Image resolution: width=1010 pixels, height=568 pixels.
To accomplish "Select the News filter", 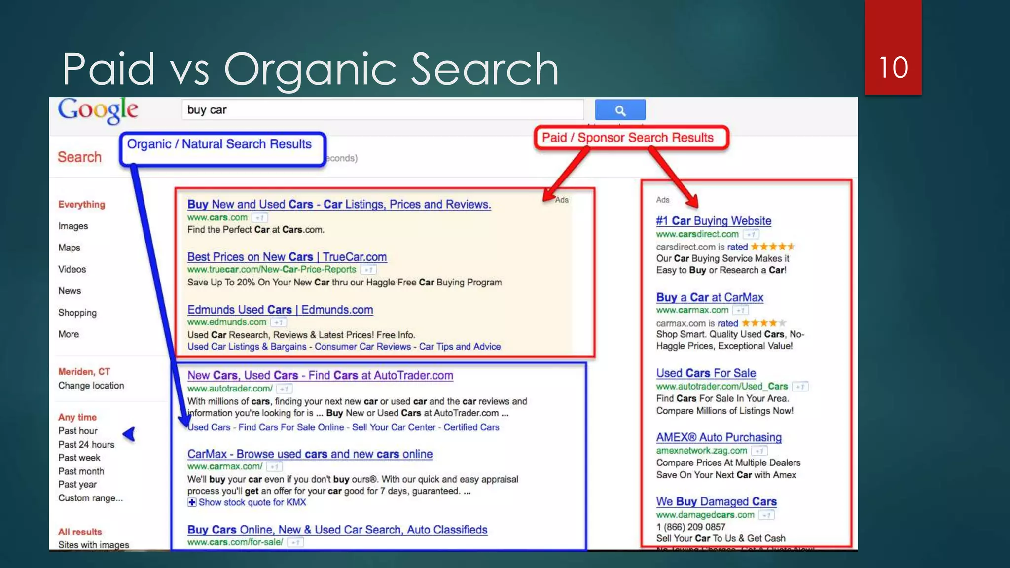I will coord(70,291).
